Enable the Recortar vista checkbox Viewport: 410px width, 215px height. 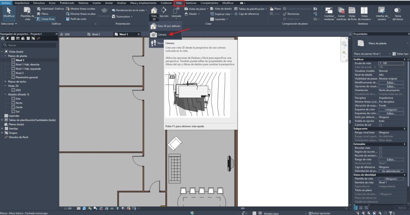click(380, 148)
